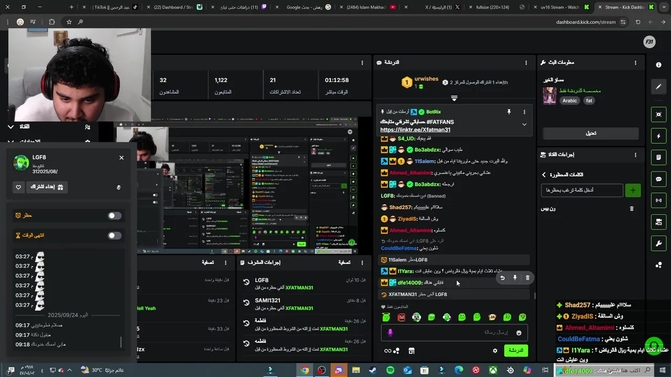Open stats bar three-dot menu
The width and height of the screenshot is (671, 377).
[x=362, y=63]
